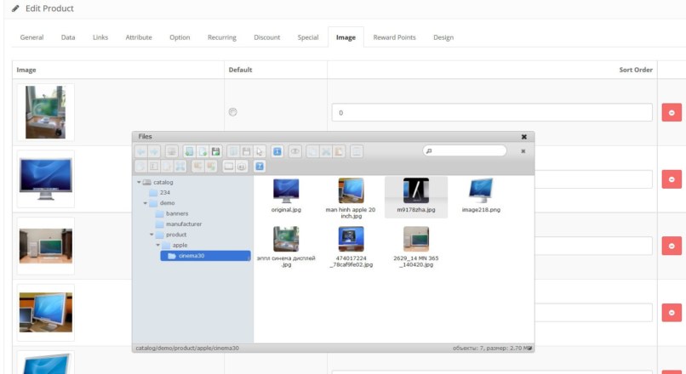
Task: Click the file search input field
Action: [467, 150]
